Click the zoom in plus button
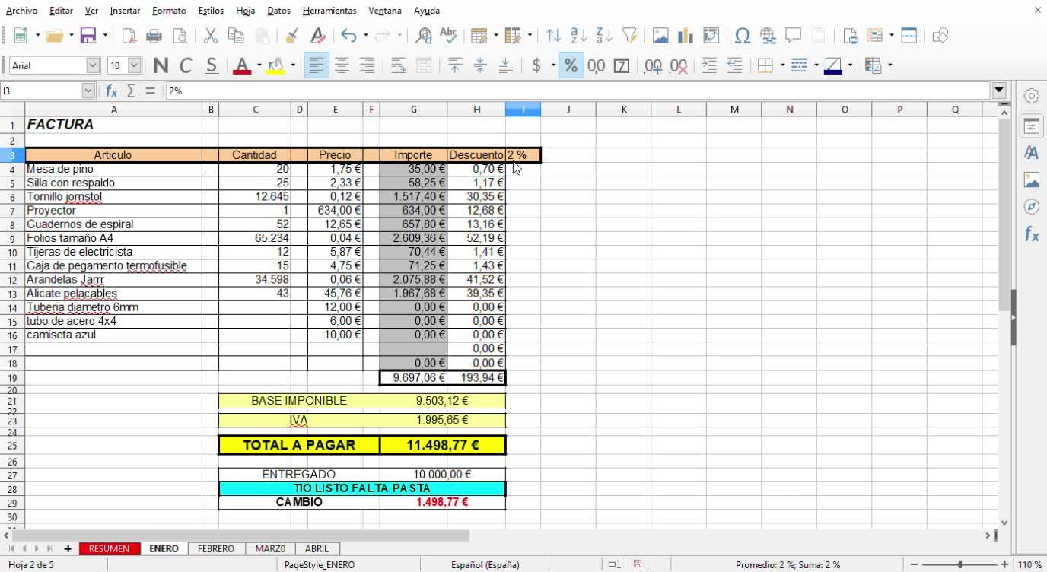1047x572 pixels. [1005, 565]
